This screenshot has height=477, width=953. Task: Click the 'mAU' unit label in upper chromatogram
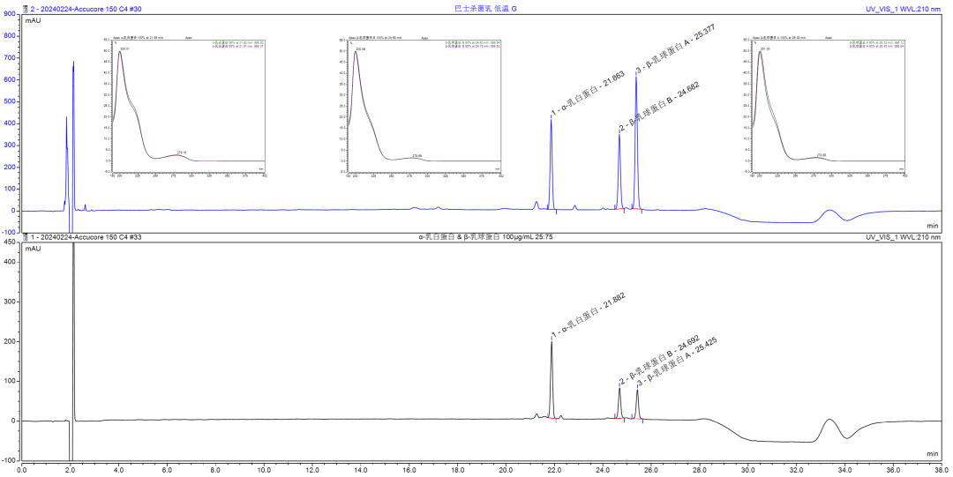33,20
